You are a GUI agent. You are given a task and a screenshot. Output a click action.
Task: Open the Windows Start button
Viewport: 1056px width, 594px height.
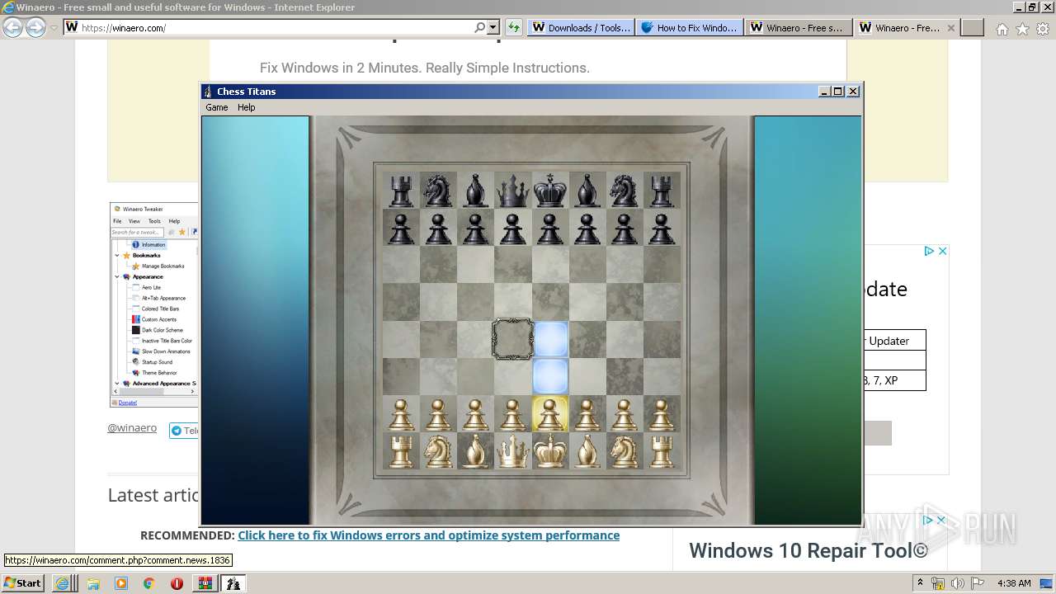23,582
